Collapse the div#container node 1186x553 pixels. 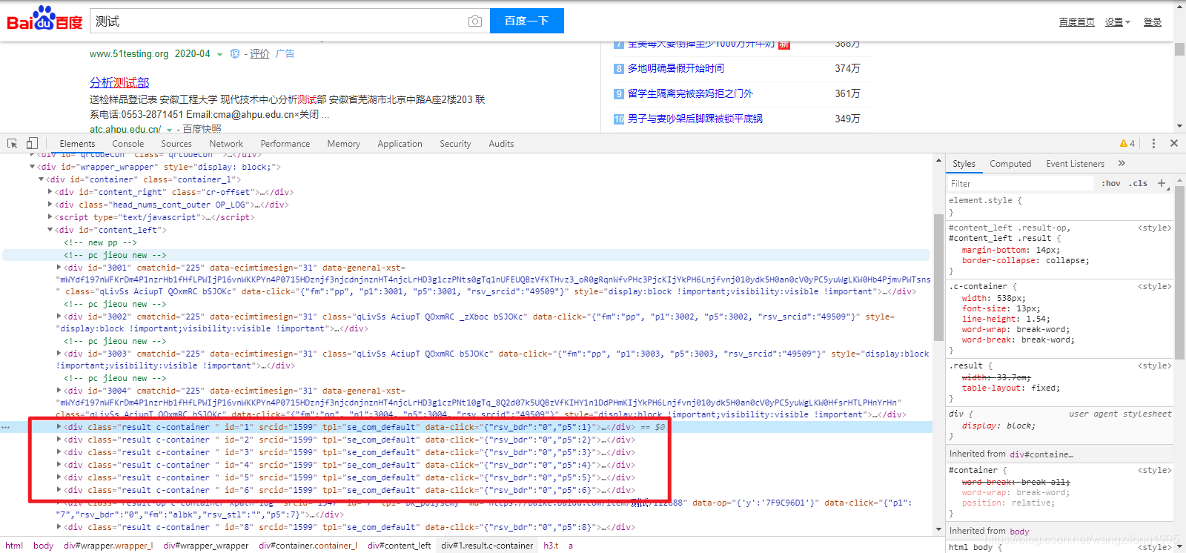coord(41,179)
